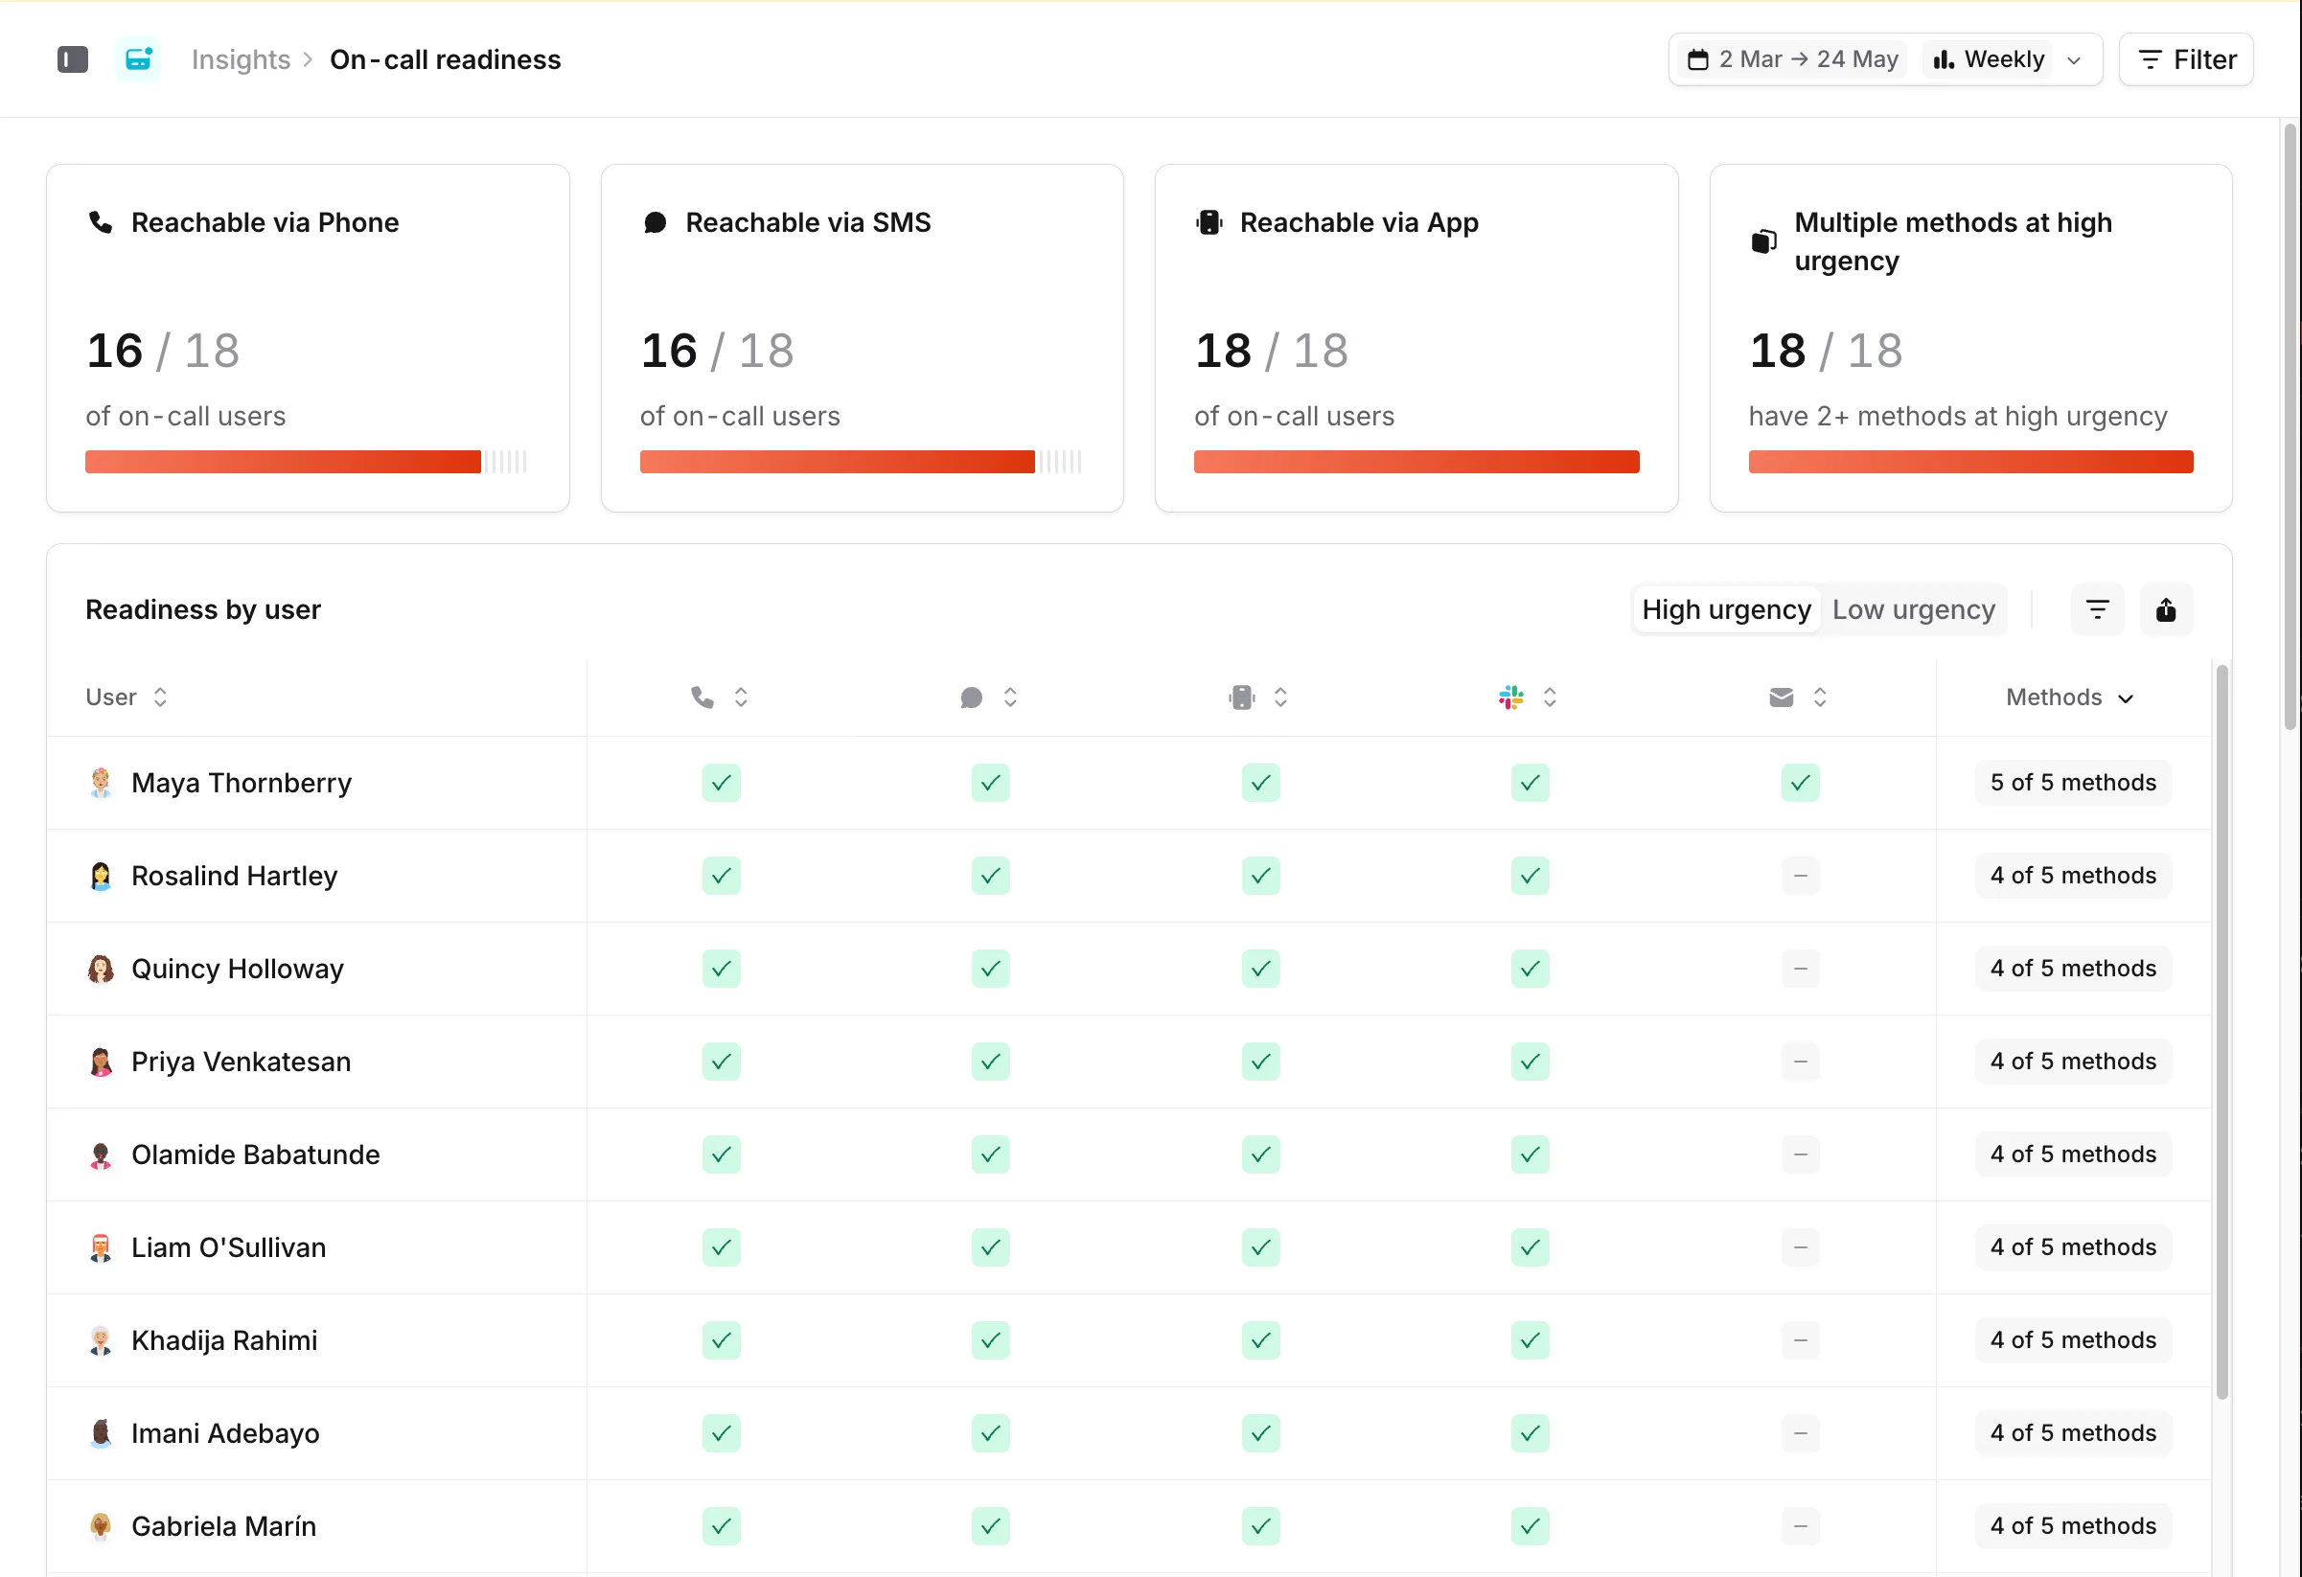Open the table filter icon button
The image size is (2302, 1577).
(x=2097, y=609)
